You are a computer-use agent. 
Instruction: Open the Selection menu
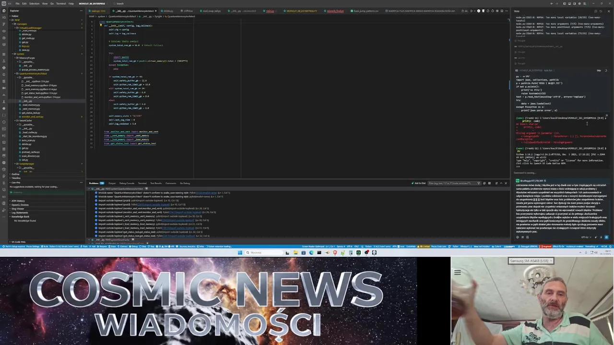34,3
